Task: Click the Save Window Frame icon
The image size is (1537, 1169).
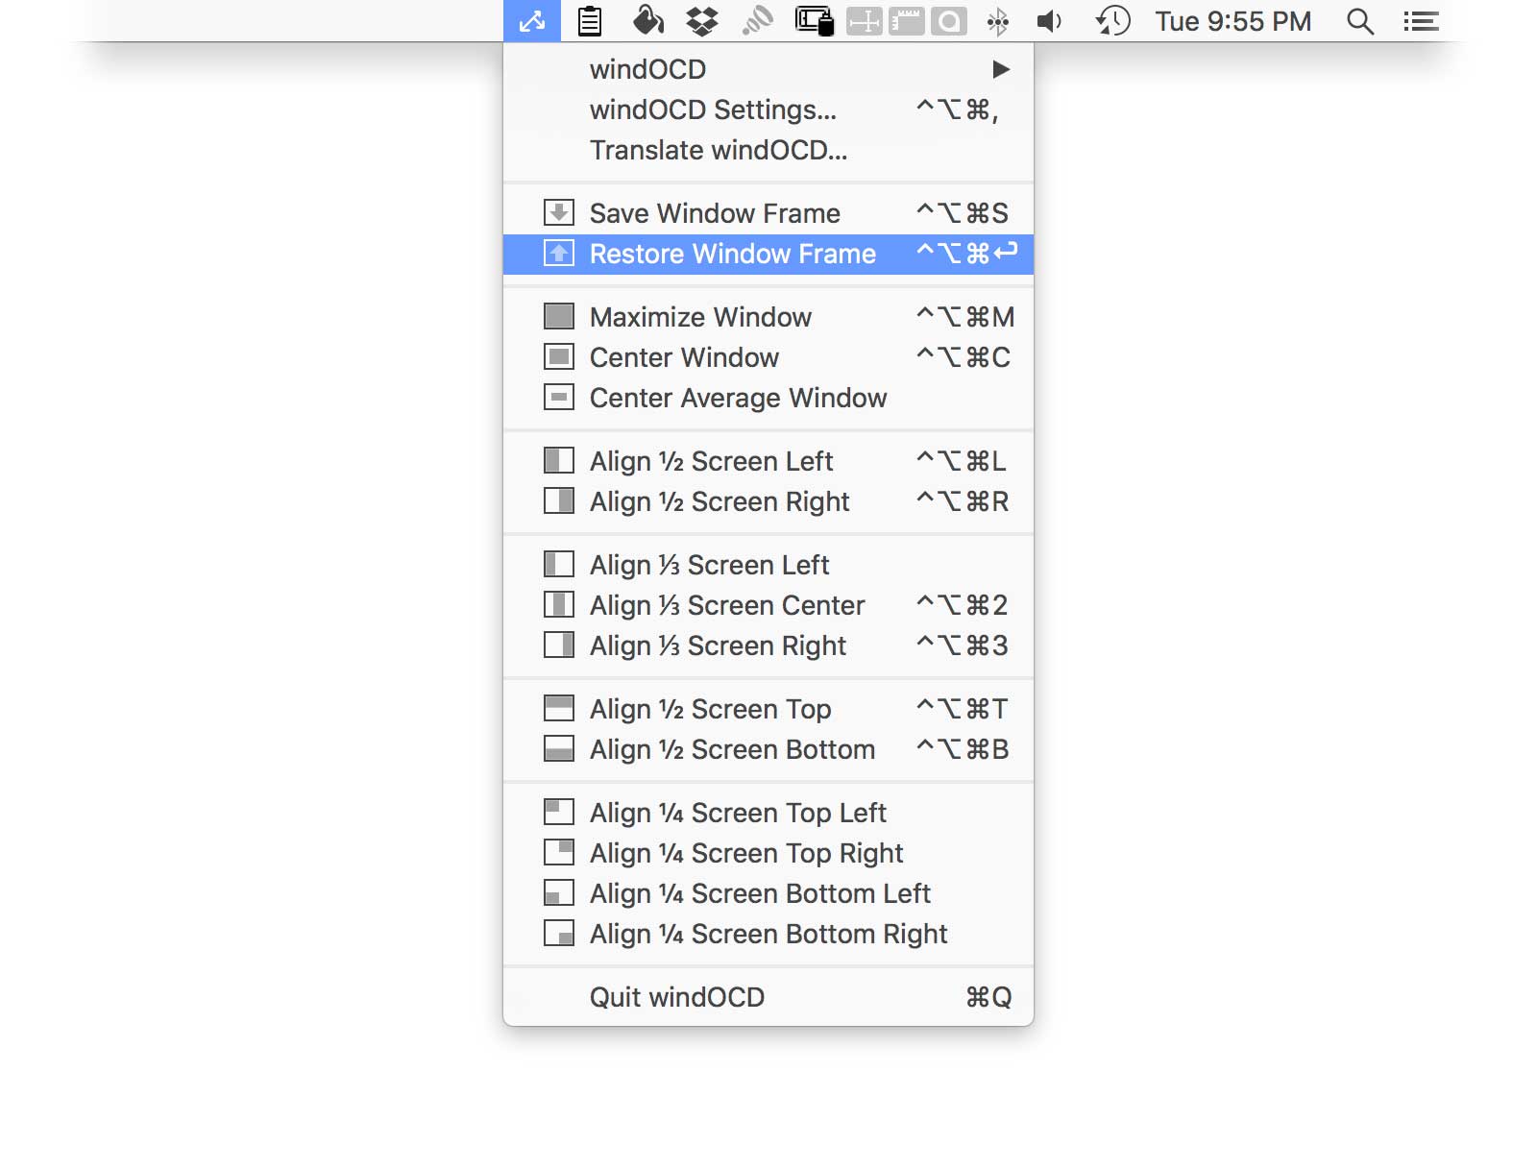Action: [559, 212]
